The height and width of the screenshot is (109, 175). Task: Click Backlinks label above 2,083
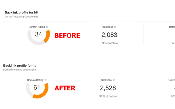[x=108, y=27]
